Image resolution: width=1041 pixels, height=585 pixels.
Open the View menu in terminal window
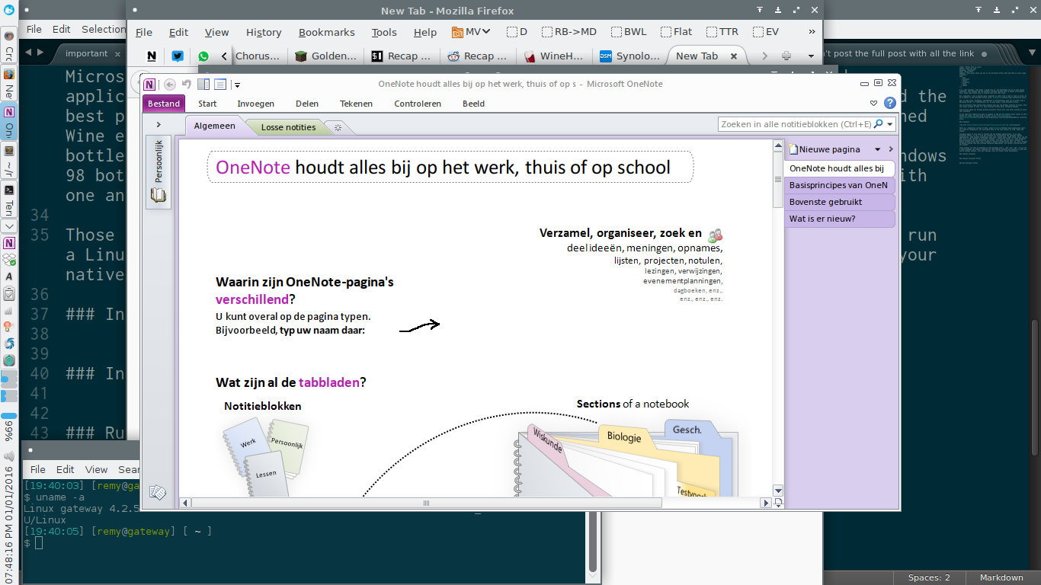(x=96, y=469)
